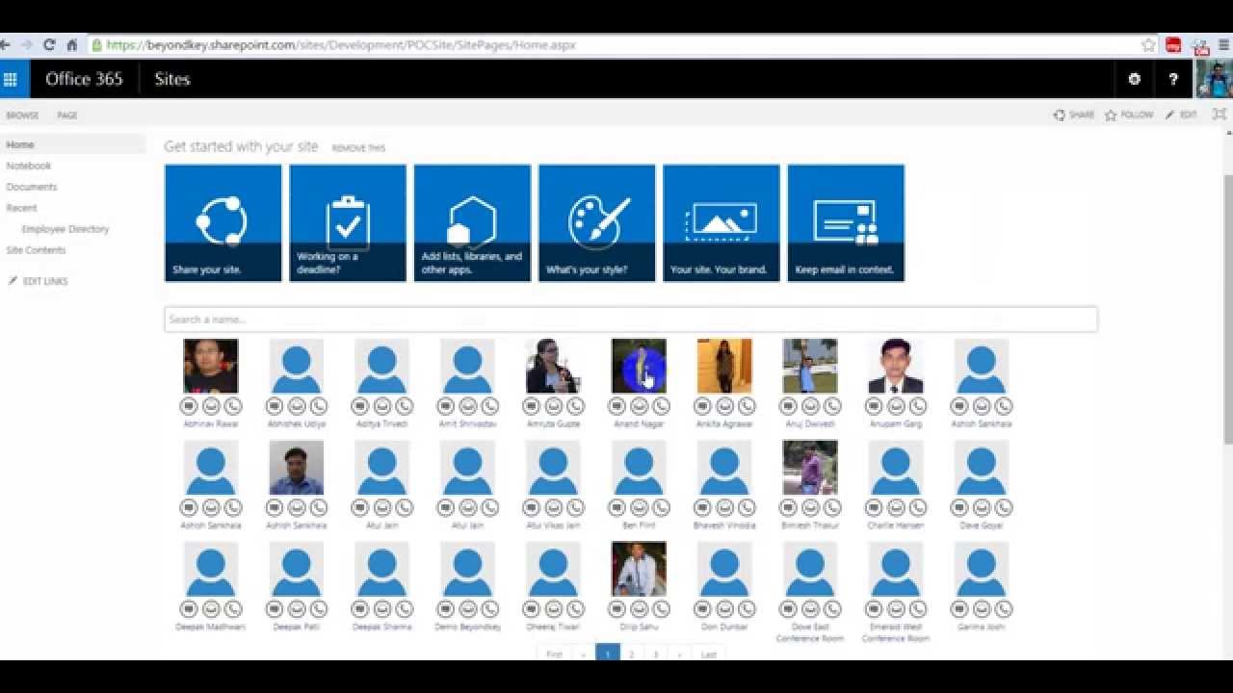
Task: Start chat with Anuj Dwivedi
Action: coord(788,406)
